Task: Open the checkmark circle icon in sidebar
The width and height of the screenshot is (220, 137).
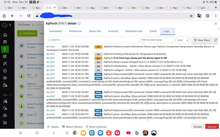Action: pos(5,71)
